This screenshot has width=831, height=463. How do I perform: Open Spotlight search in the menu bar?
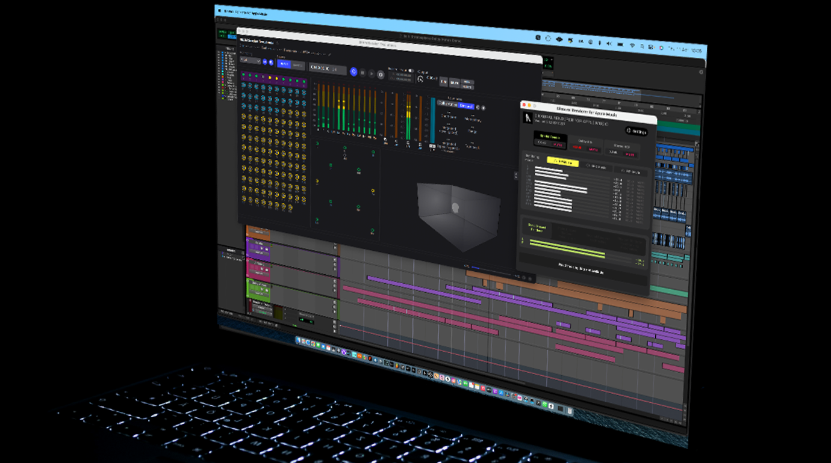click(x=643, y=46)
